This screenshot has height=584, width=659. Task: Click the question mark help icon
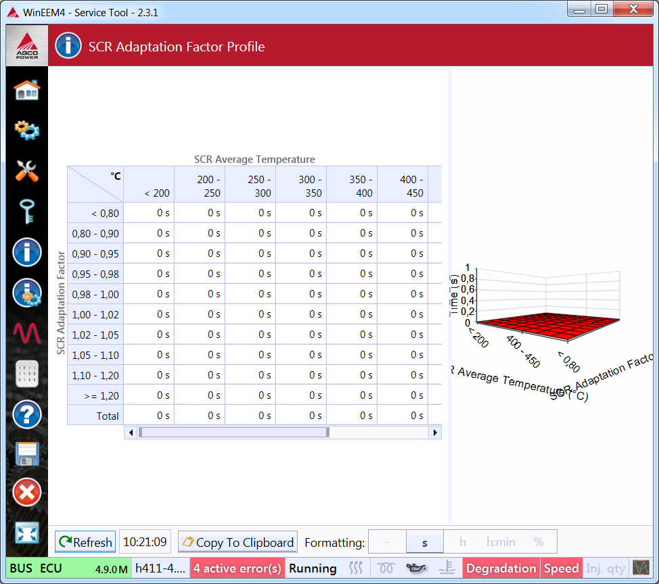coord(27,414)
